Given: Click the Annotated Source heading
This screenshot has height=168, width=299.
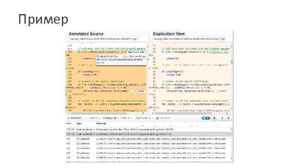Looking at the screenshot, I should pyautogui.click(x=86, y=34).
